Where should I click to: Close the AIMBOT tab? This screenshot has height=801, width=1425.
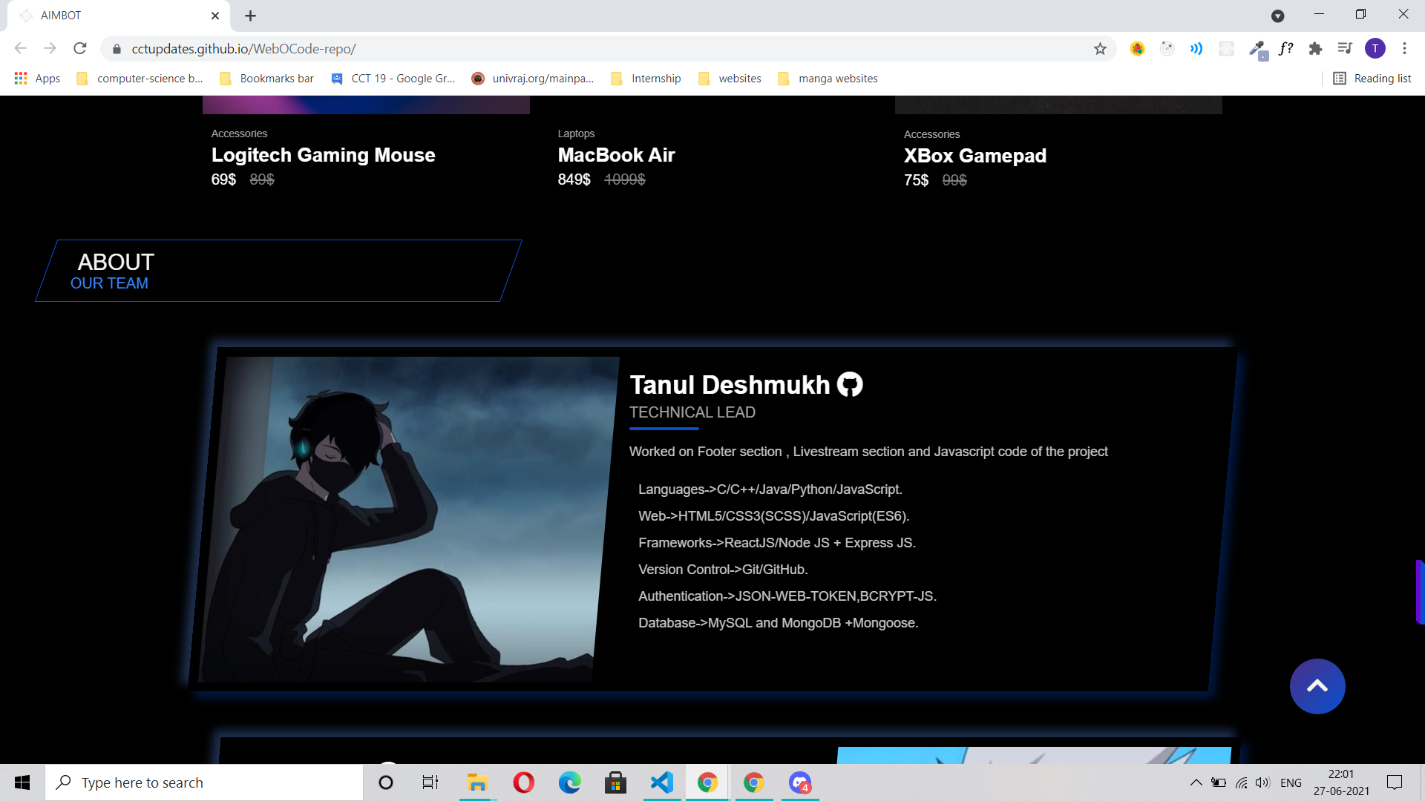pyautogui.click(x=215, y=16)
